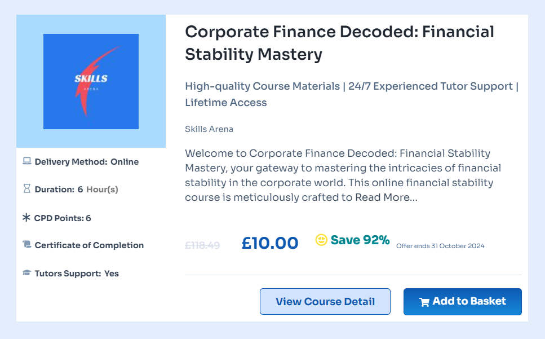Screen dimensions: 545x339
Task: Open the Skills Arena course logo
Action: tap(91, 81)
